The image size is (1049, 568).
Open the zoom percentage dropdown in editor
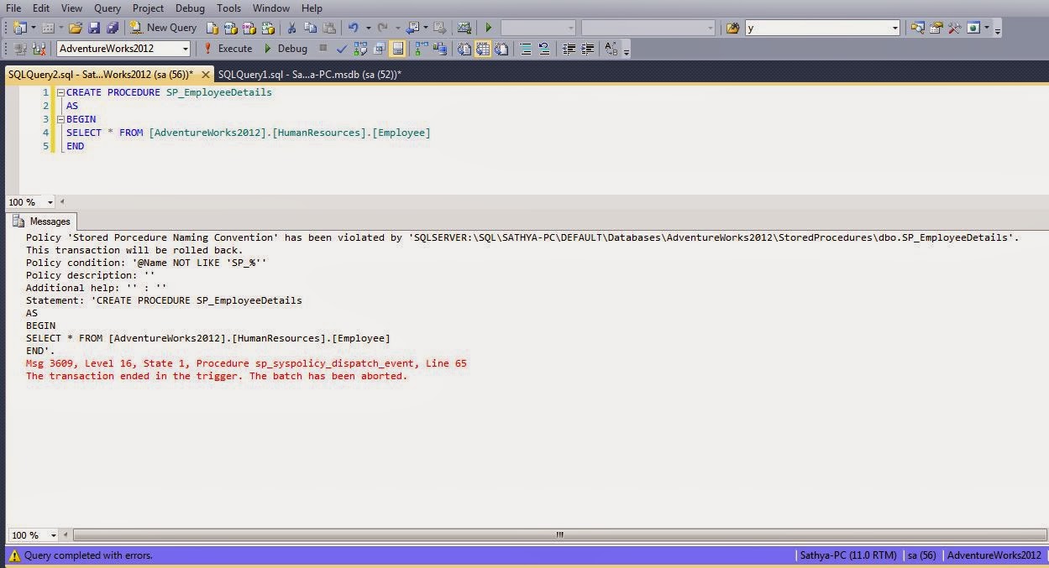tap(50, 201)
